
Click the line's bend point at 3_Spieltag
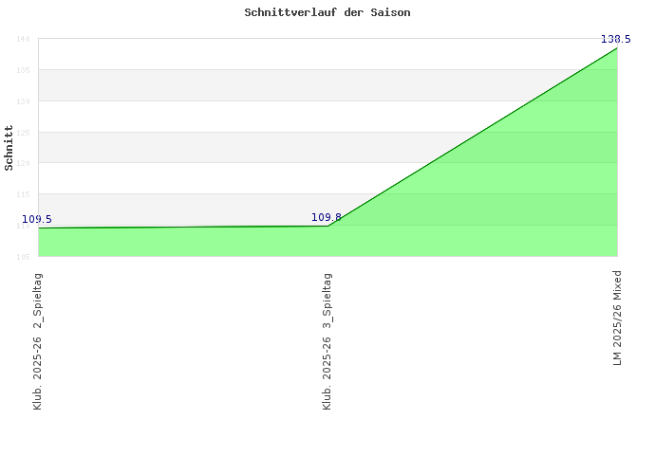(x=327, y=226)
